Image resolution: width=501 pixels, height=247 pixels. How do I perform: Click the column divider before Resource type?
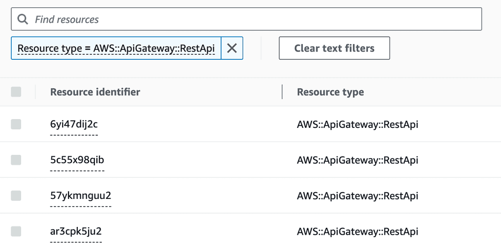[x=282, y=92]
